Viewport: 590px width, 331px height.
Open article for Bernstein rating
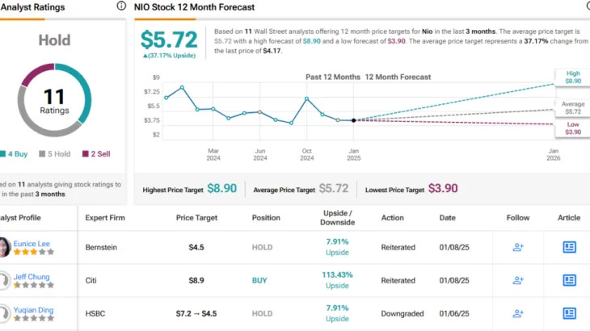pyautogui.click(x=569, y=247)
